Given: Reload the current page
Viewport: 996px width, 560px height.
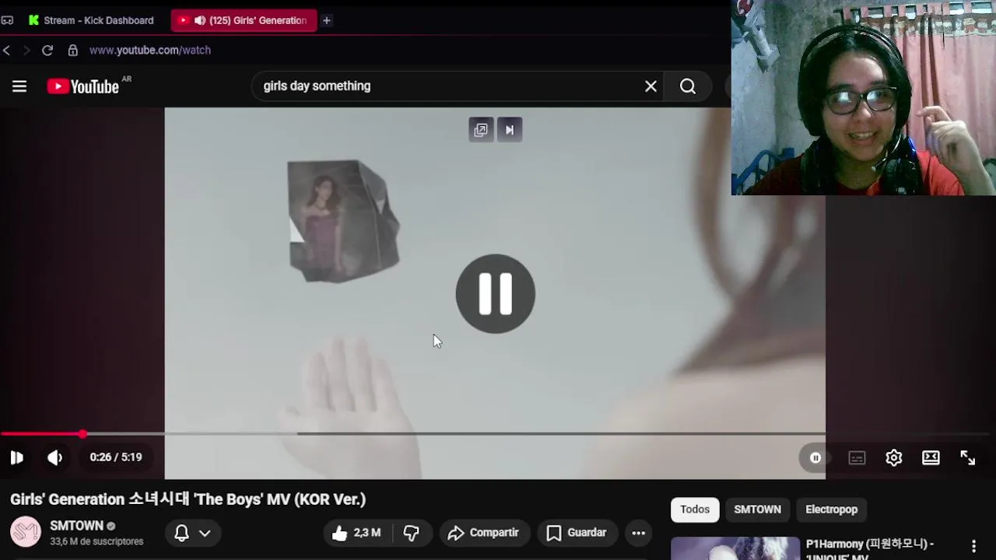Looking at the screenshot, I should 47,50.
